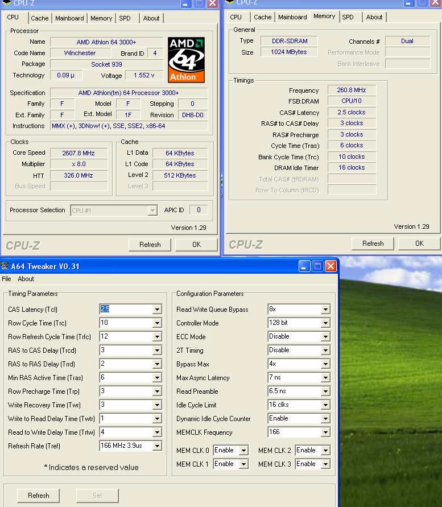
Task: Switch to Memory tab in left CPU-Z window
Action: coord(101,18)
